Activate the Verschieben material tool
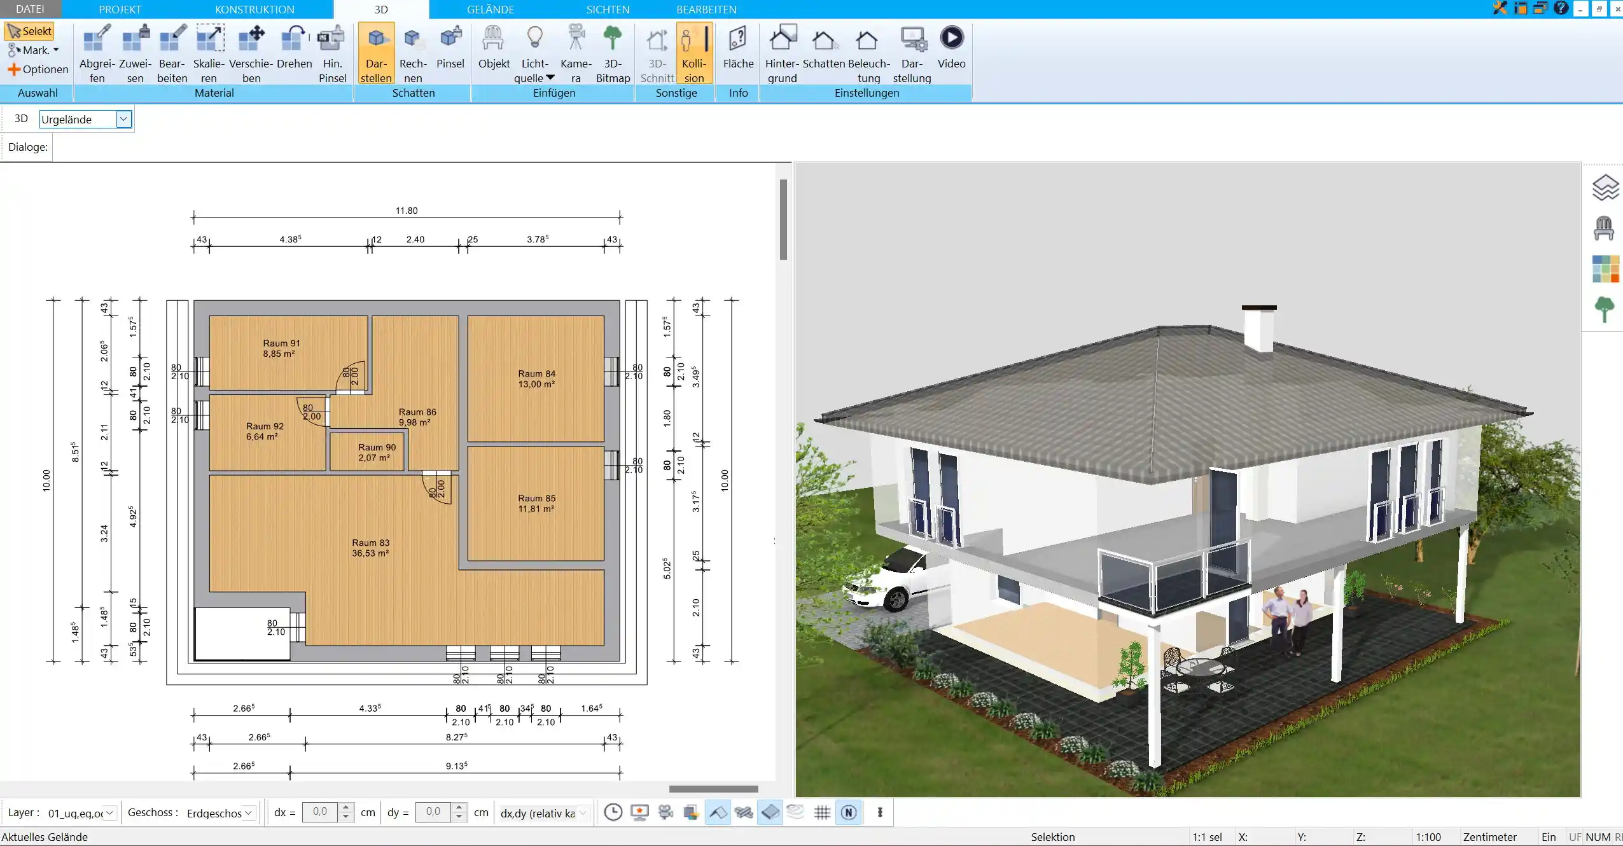Viewport: 1623px width, 846px height. coord(251,53)
